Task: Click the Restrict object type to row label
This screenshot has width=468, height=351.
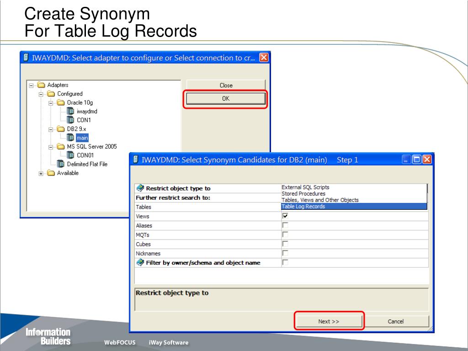Action: pos(178,188)
